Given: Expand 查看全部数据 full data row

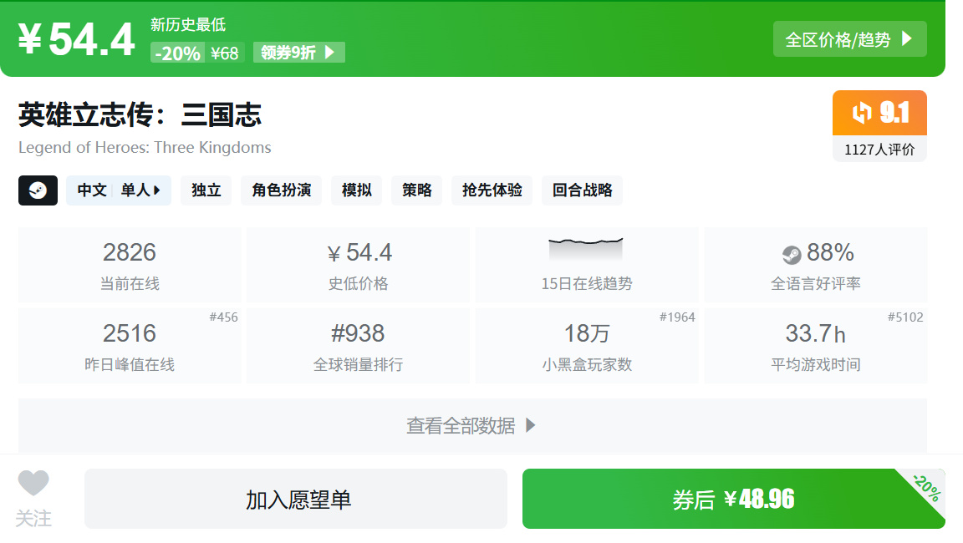Looking at the screenshot, I should [x=472, y=425].
